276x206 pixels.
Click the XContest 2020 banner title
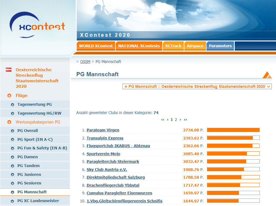[105, 35]
